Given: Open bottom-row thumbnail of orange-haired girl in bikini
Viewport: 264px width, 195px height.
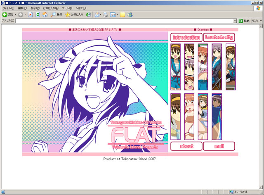Looking at the screenshot, I should [x=189, y=117].
